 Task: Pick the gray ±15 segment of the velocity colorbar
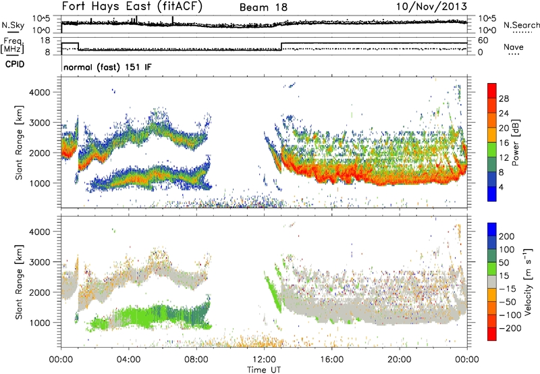[492, 282]
